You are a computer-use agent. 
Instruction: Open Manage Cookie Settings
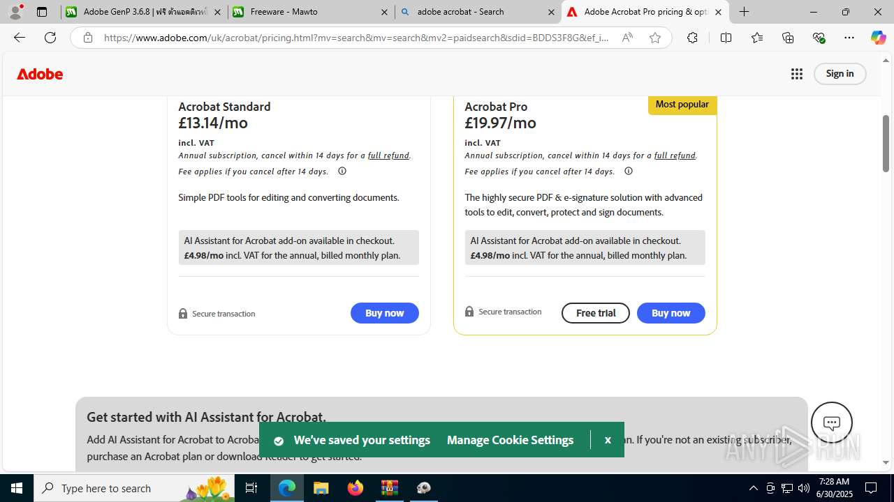tap(510, 440)
